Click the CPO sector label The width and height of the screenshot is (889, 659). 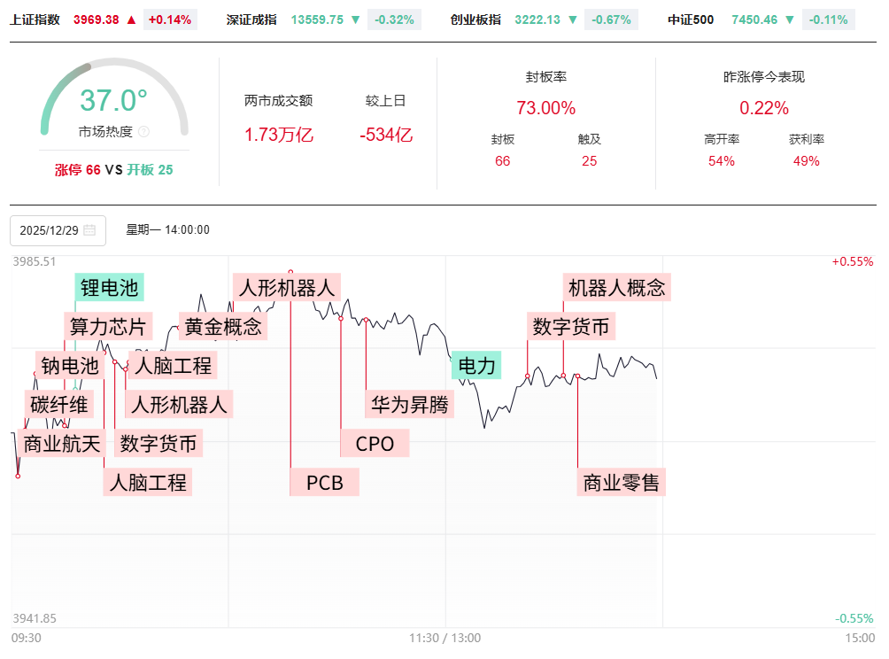(x=375, y=443)
